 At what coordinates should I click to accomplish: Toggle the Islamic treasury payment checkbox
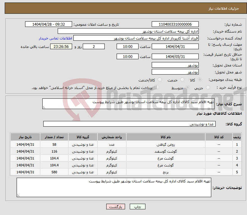[x=157, y=87]
